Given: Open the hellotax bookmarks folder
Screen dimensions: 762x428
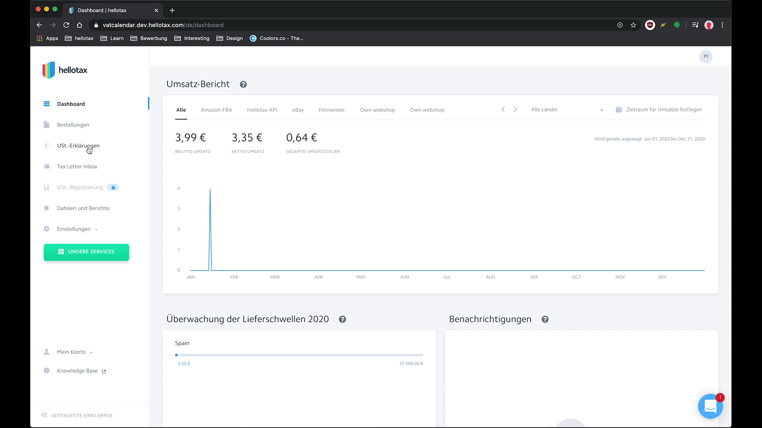Looking at the screenshot, I should click(79, 38).
